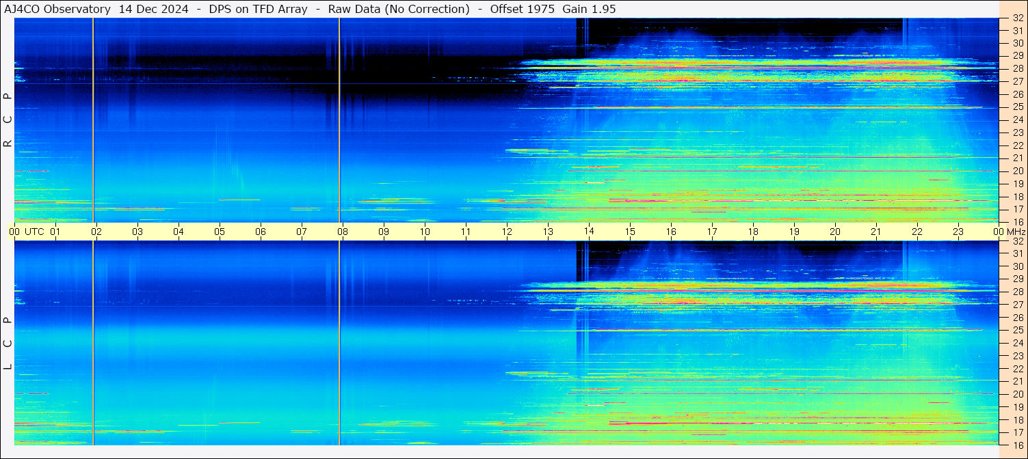Click the 20 MHz tick in RCP panel
1028x459 pixels.
point(1018,171)
